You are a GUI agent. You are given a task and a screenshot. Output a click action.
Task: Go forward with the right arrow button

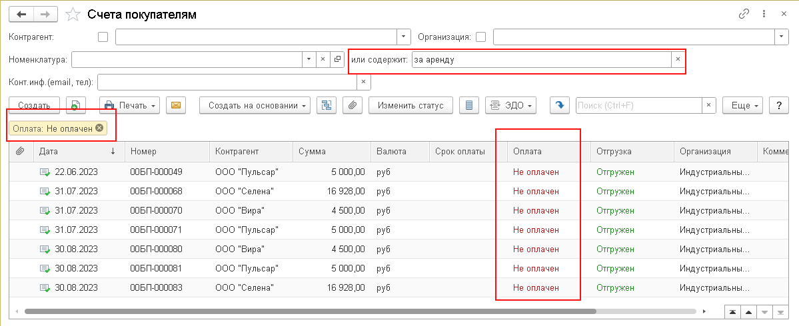coord(45,14)
